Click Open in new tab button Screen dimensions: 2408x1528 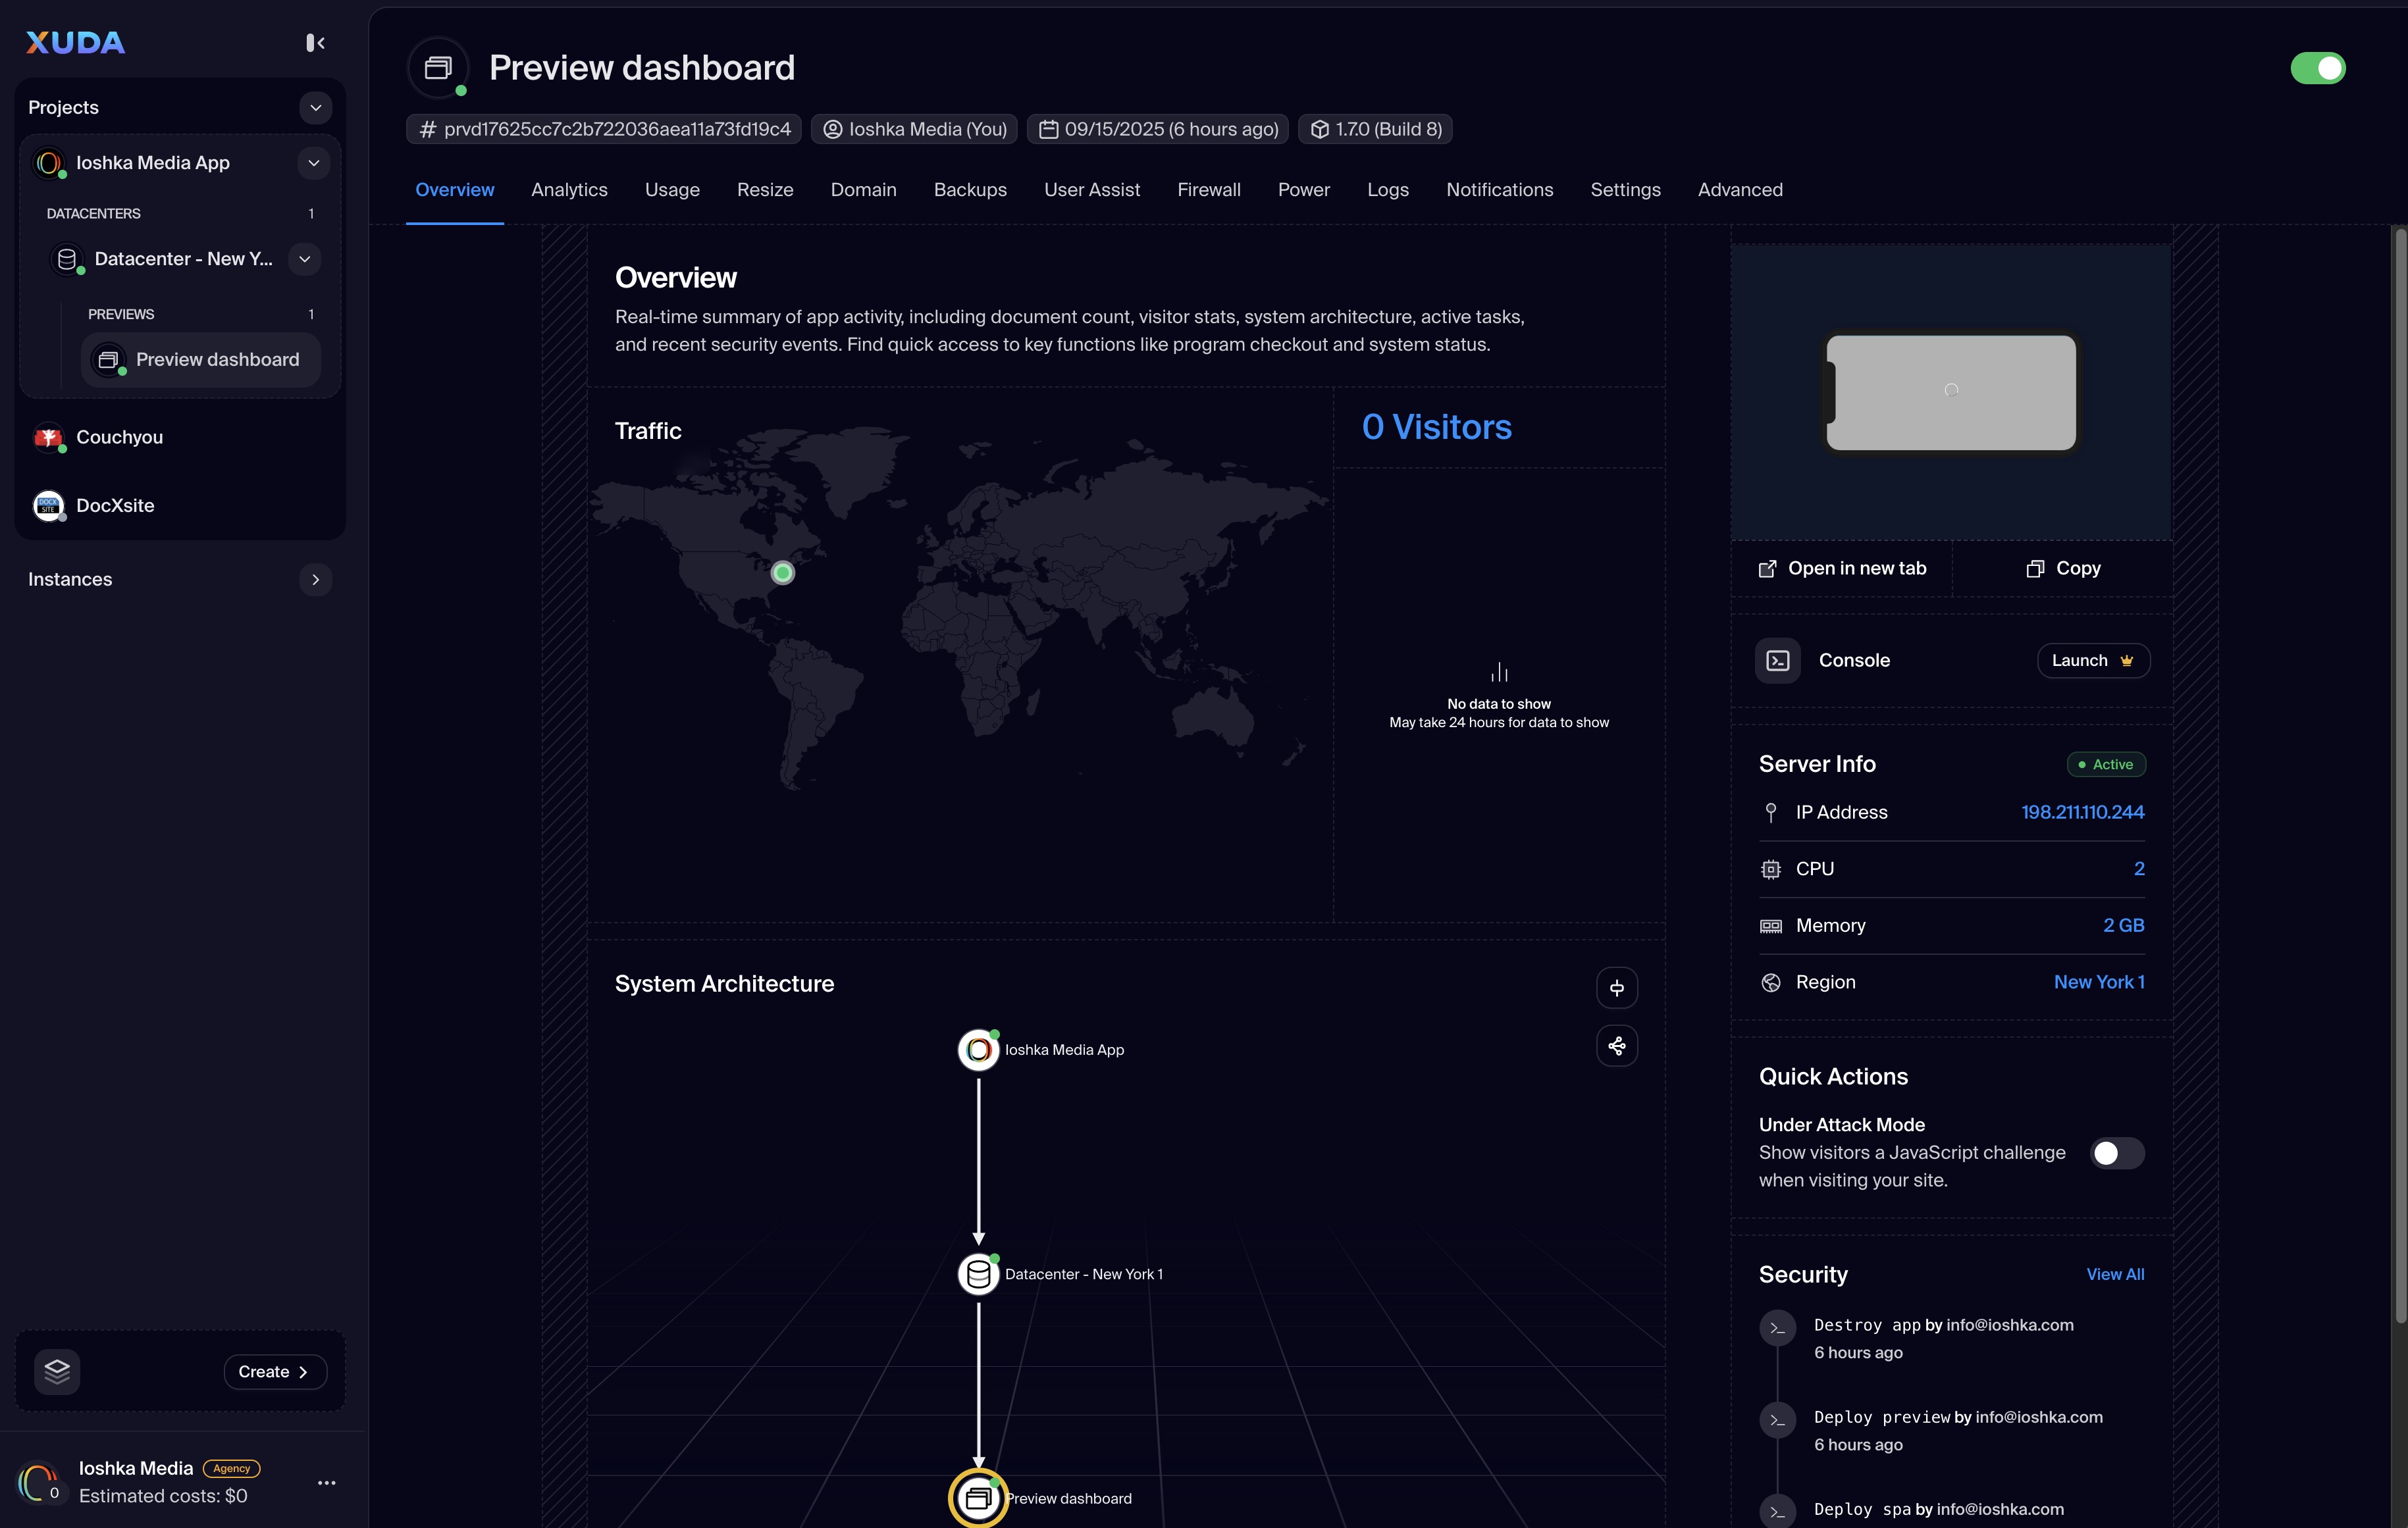(1842, 568)
